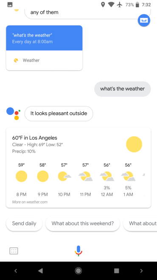Viewport: 157px width, 280px height.
Task: Tap the It looks pleasant outside reply
Action: [x=59, y=114]
